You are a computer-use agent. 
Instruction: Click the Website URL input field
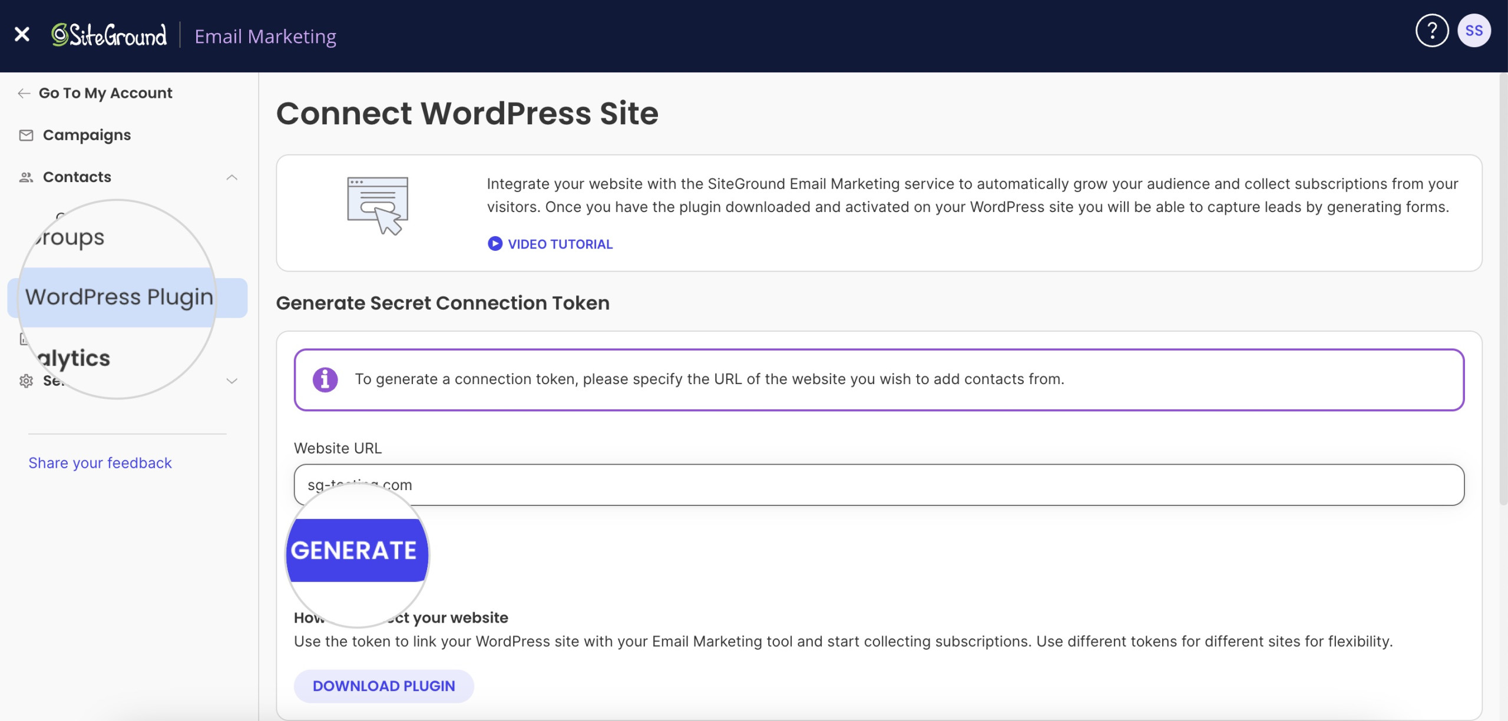pyautogui.click(x=879, y=485)
